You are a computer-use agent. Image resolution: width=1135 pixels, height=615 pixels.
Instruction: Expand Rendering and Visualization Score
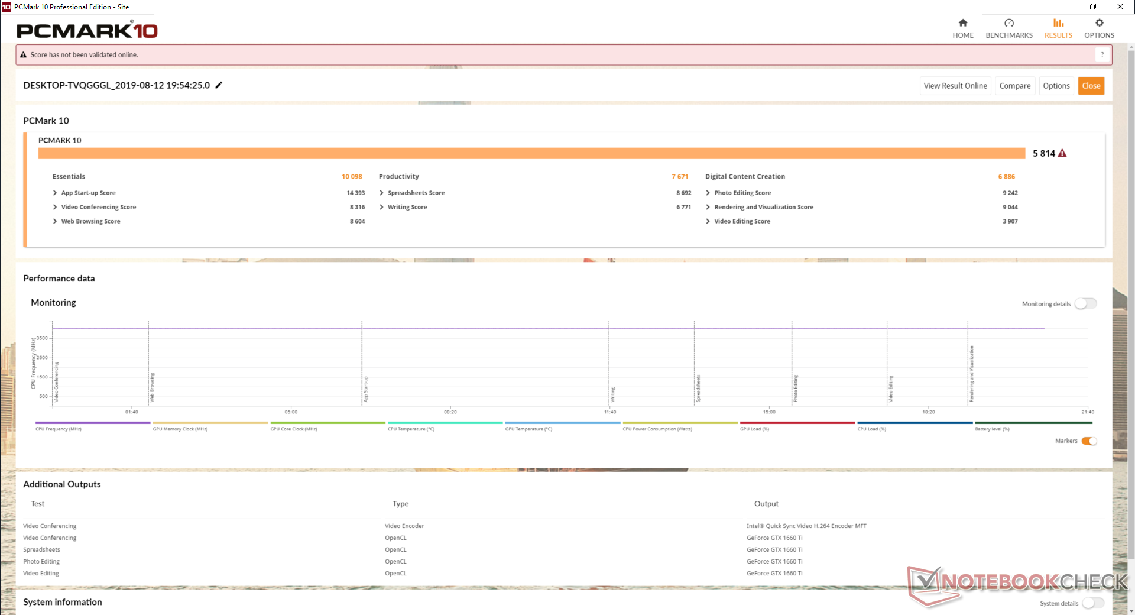pos(708,207)
